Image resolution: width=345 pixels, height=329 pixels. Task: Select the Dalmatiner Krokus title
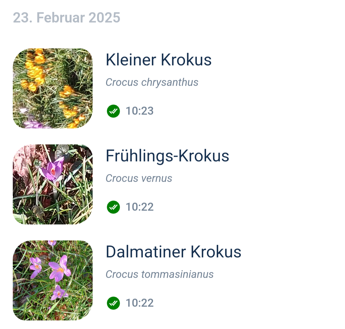[x=173, y=252]
